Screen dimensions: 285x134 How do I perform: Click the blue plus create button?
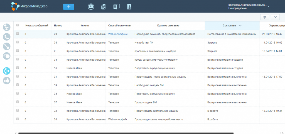(69, 7)
